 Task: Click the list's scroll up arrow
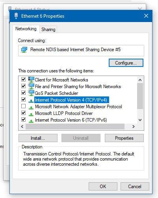[x=140, y=80]
